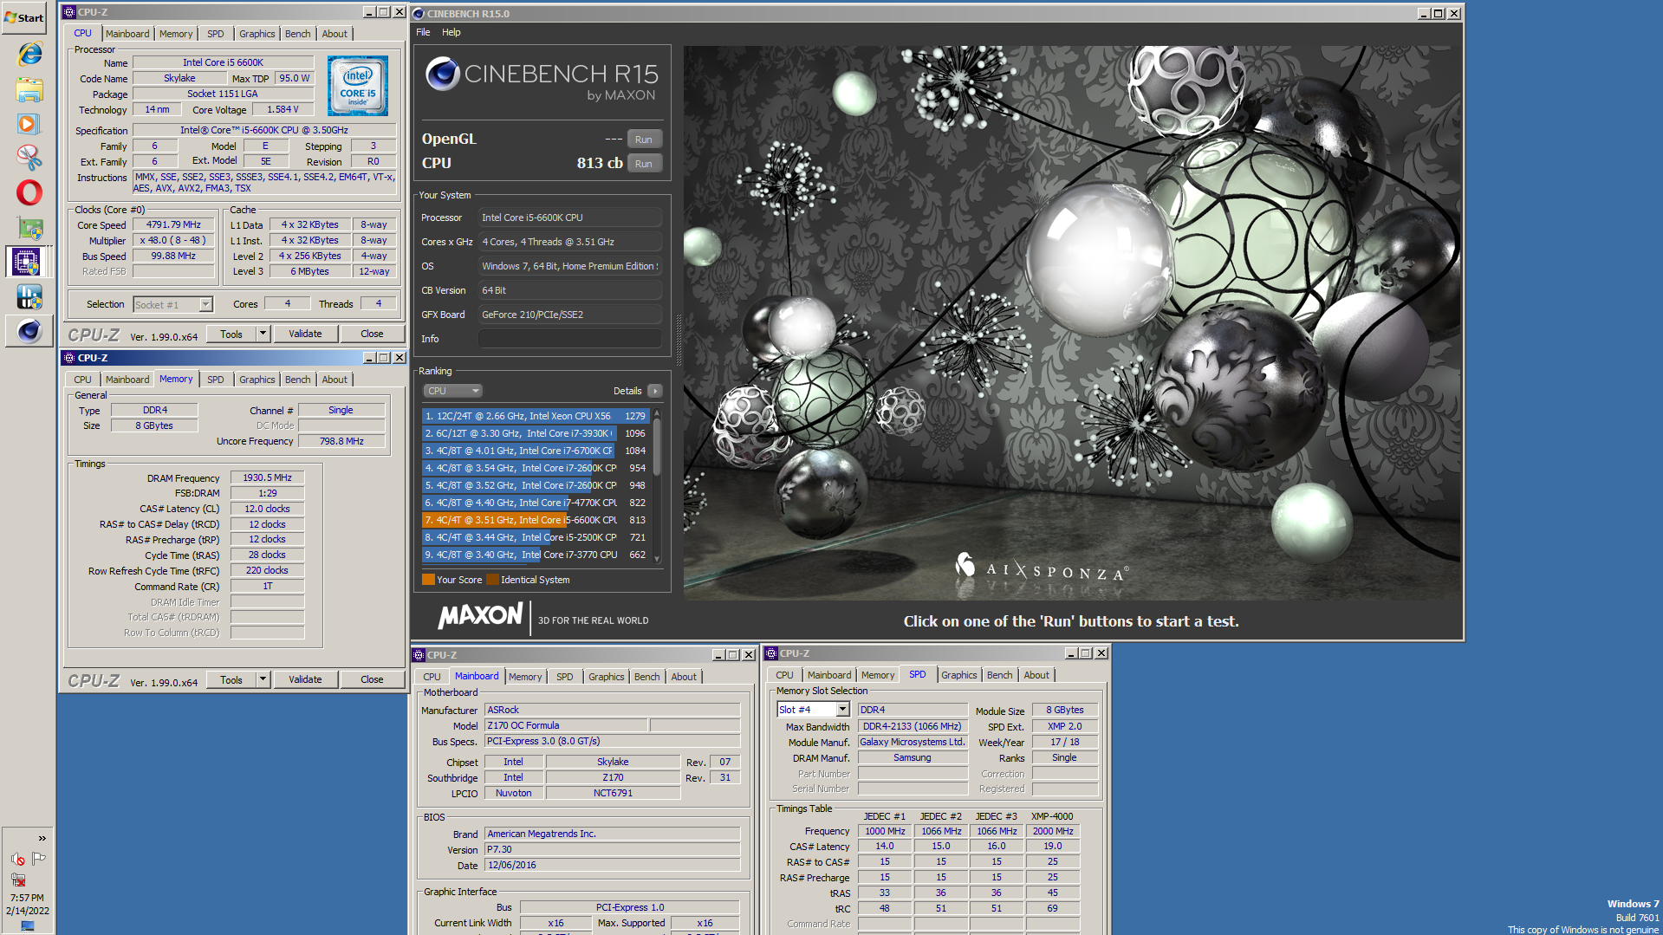Screen dimensions: 1663x935
Task: Click the HWBOT taskbar icon
Action: [x=29, y=297]
